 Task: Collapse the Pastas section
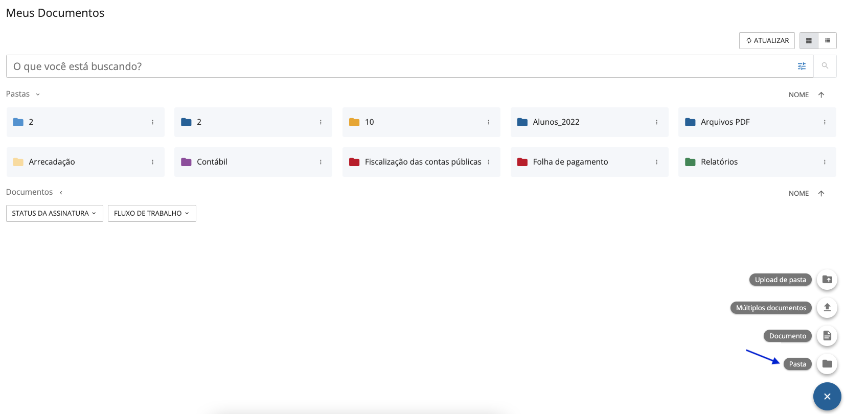click(x=38, y=94)
